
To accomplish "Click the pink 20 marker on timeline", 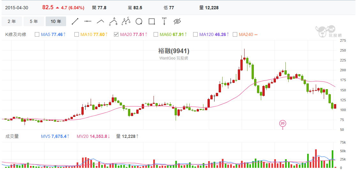I will click(282, 123).
